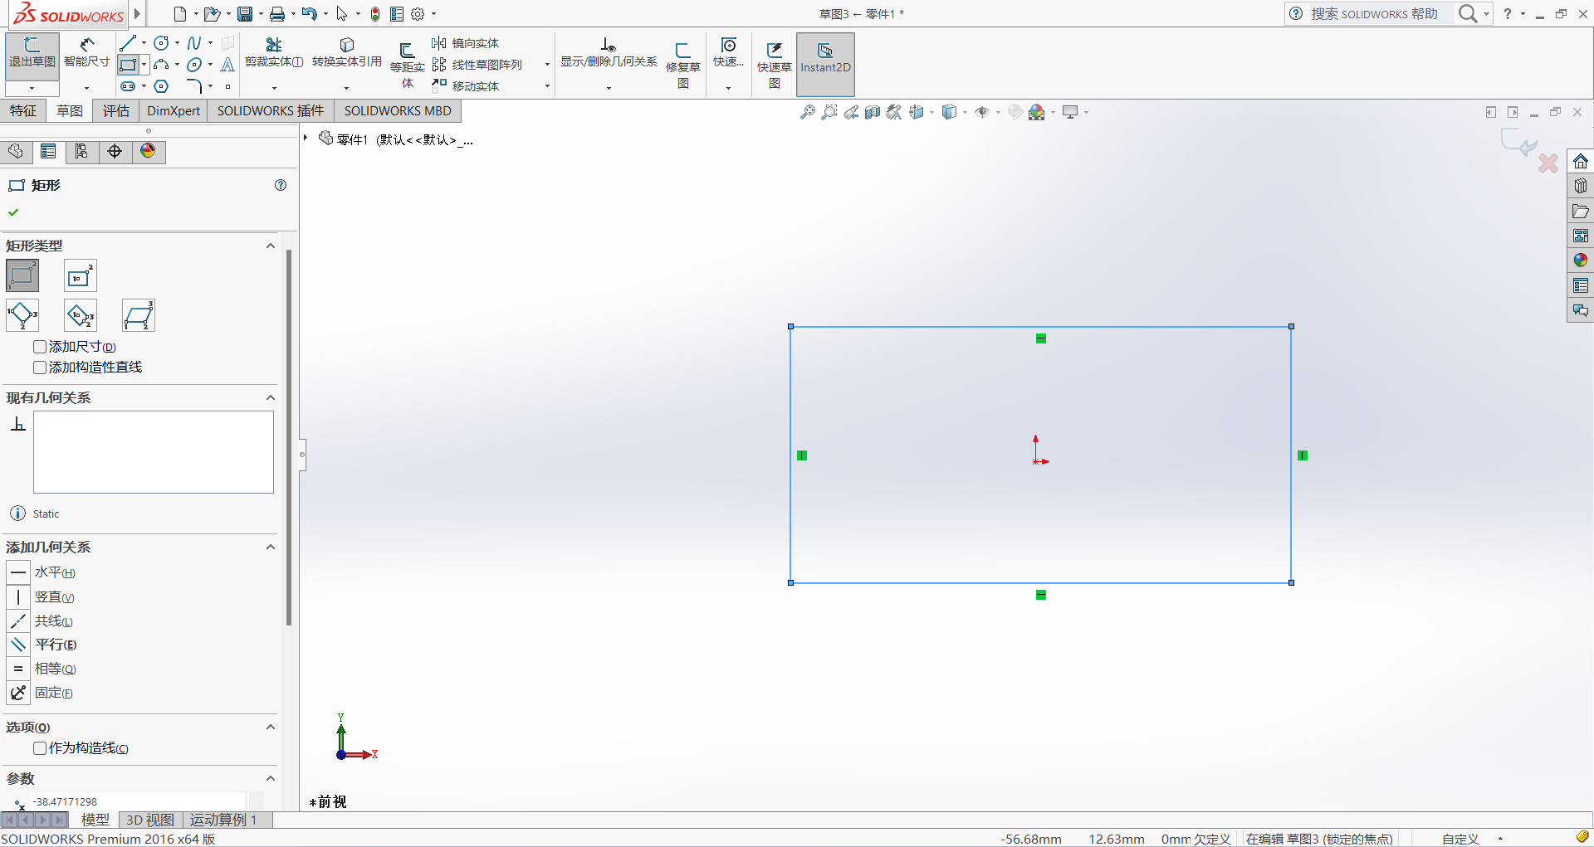
Task: Add the 水平 (horizontal) relation
Action: point(42,572)
